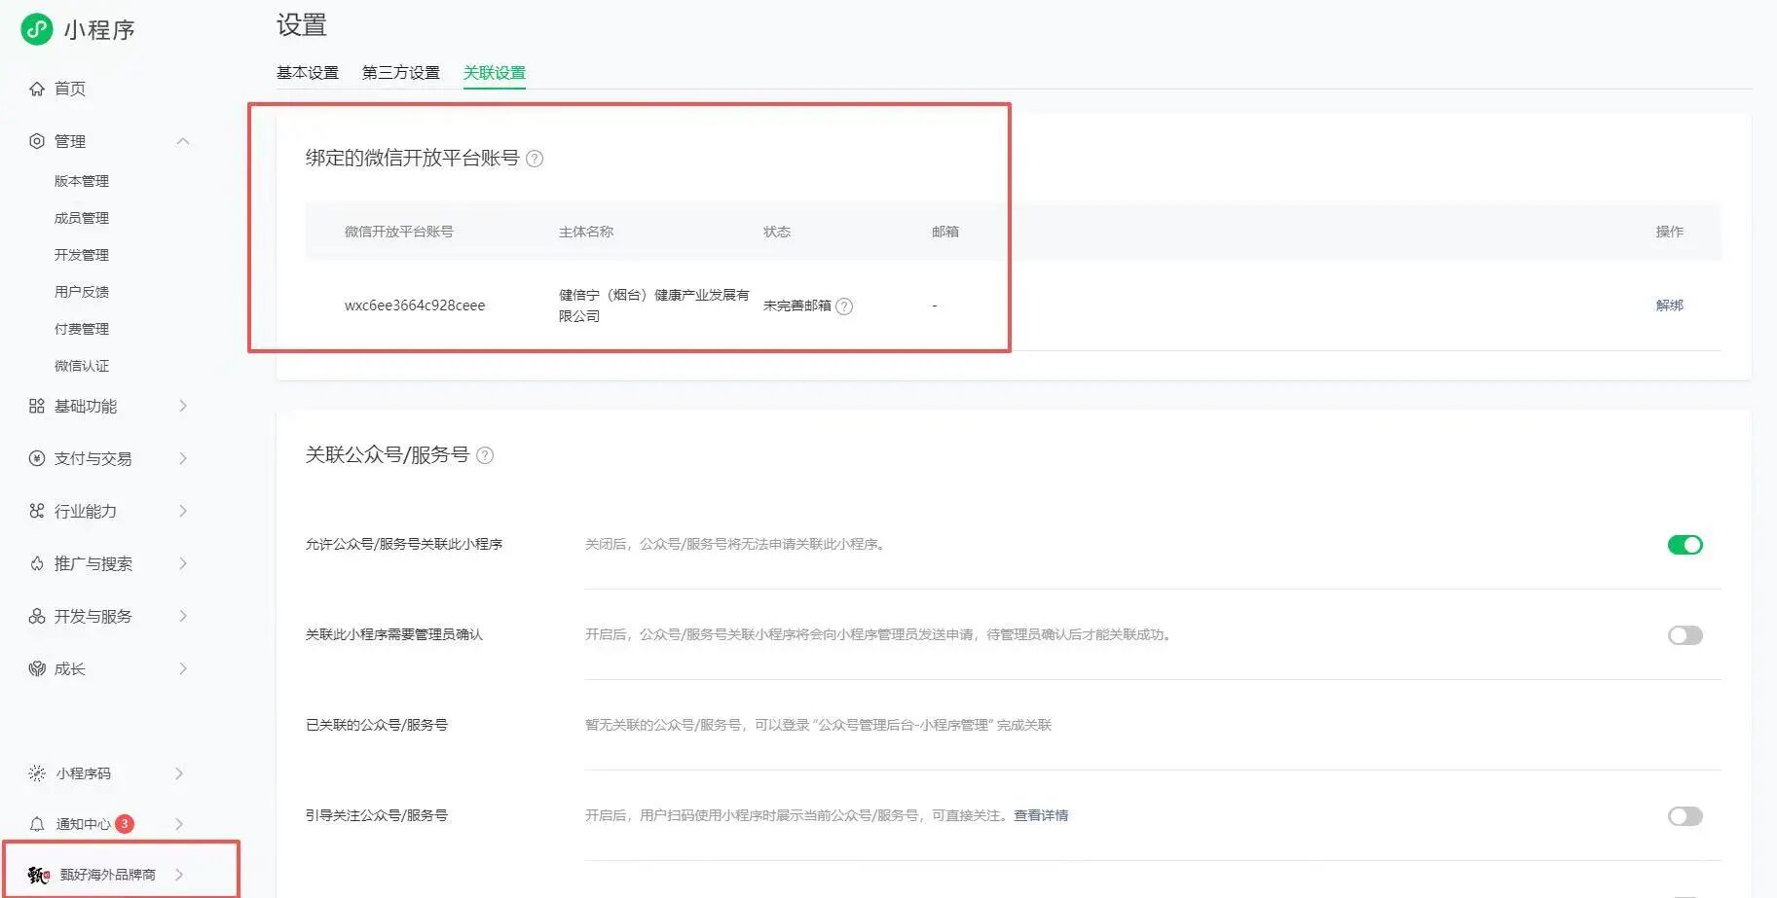1777x898 pixels.
Task: Expand the 通知中心 chevron
Action: point(179,824)
